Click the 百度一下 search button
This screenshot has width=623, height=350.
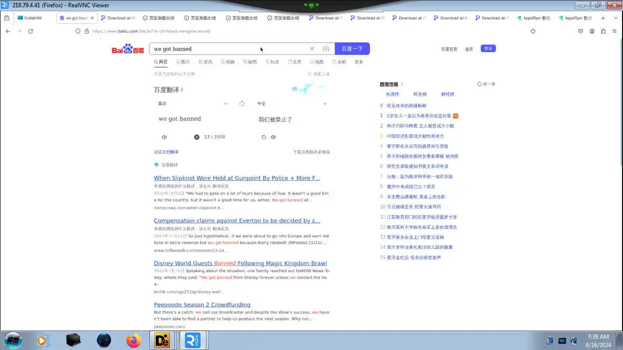coord(352,49)
